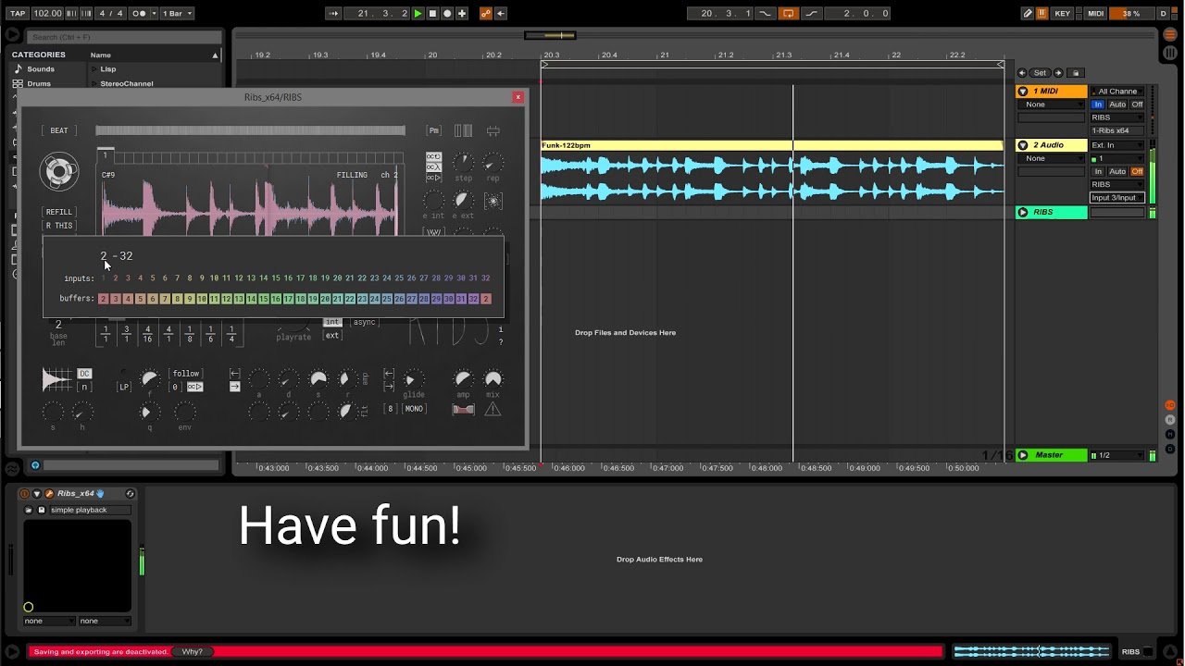Select buffer 16 in the buffers row
1185x666 pixels.
[276, 299]
